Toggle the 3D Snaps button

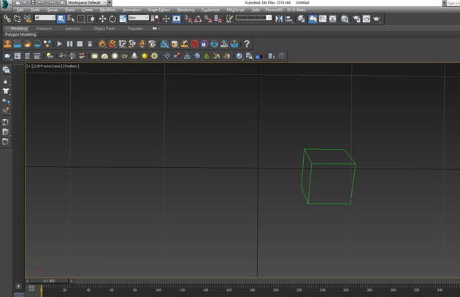click(187, 18)
